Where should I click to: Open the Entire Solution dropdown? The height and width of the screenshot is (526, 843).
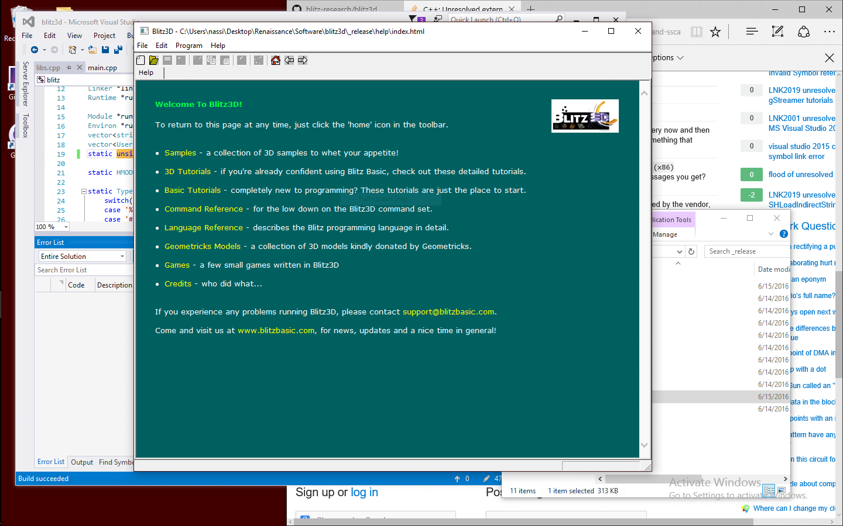pyautogui.click(x=83, y=257)
